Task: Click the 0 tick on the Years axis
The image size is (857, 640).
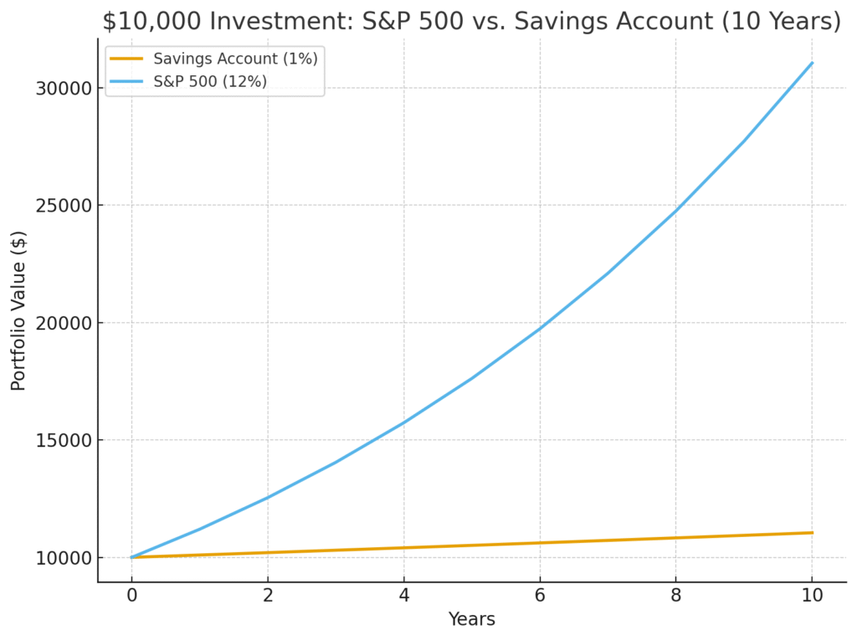Action: (x=131, y=596)
